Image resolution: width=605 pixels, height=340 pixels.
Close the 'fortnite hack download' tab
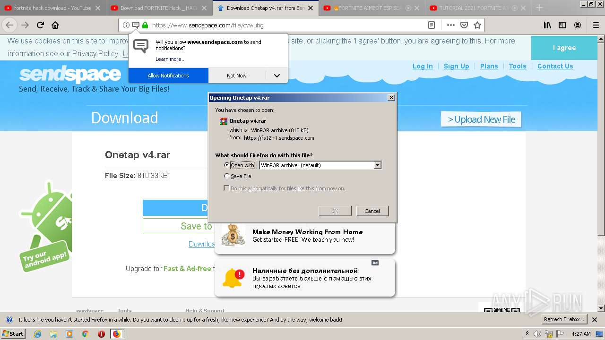coord(98,8)
